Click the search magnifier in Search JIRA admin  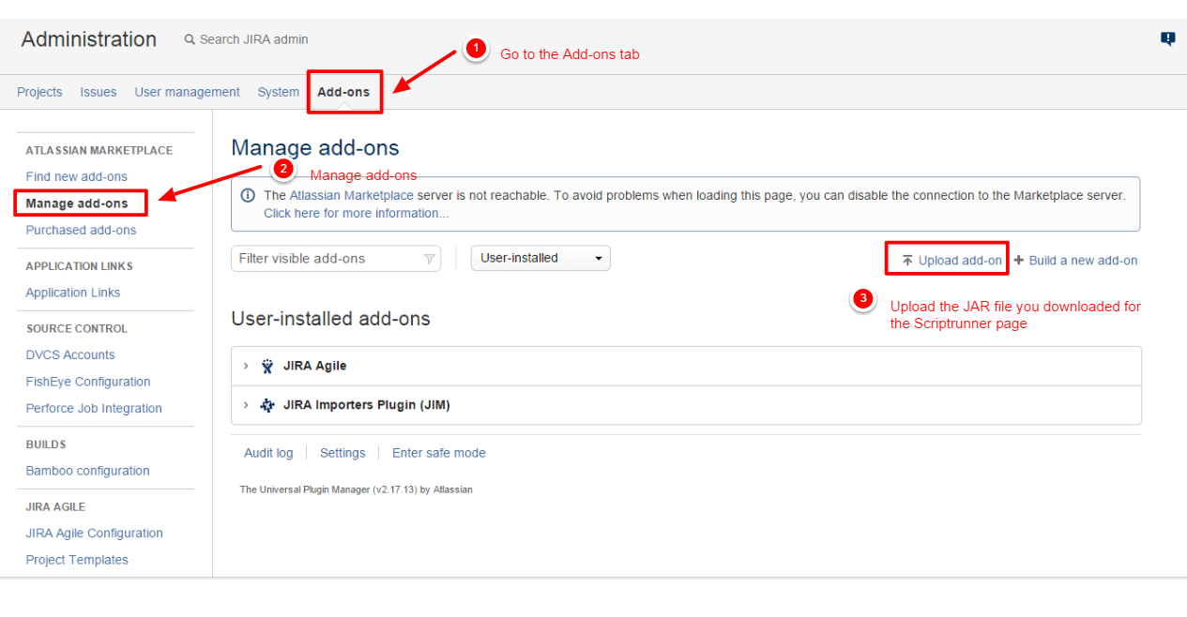coord(188,38)
